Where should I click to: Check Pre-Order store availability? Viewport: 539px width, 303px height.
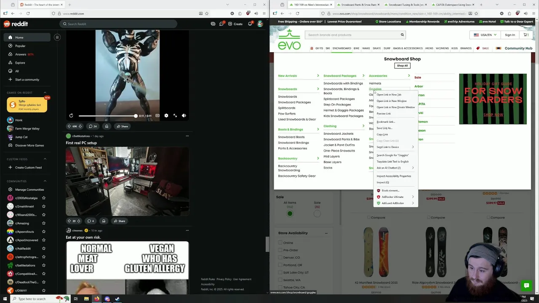pos(280,250)
